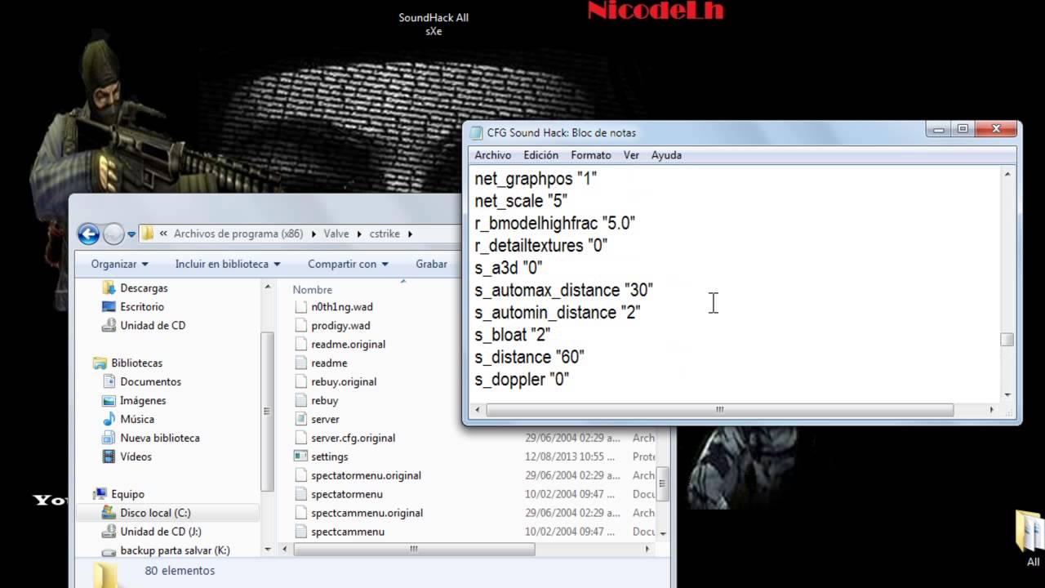Open recent locations dropdown beside forward arrow
Viewport: 1045px width, 588px height.
pos(131,235)
